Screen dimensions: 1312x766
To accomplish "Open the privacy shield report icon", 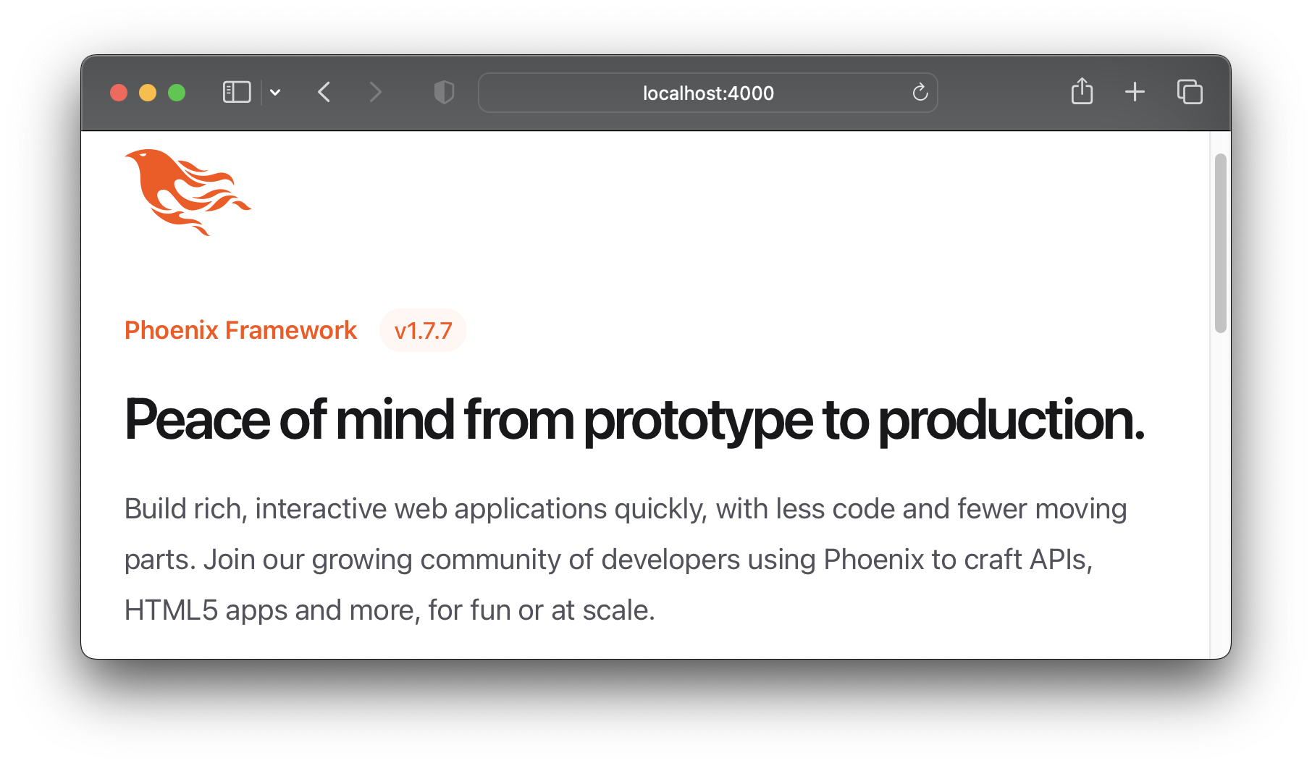I will point(444,93).
